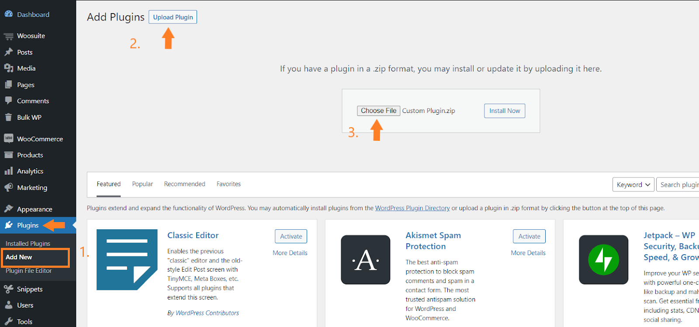Click the Upload Plugin button
Viewport: 699px width, 327px height.
pyautogui.click(x=173, y=17)
